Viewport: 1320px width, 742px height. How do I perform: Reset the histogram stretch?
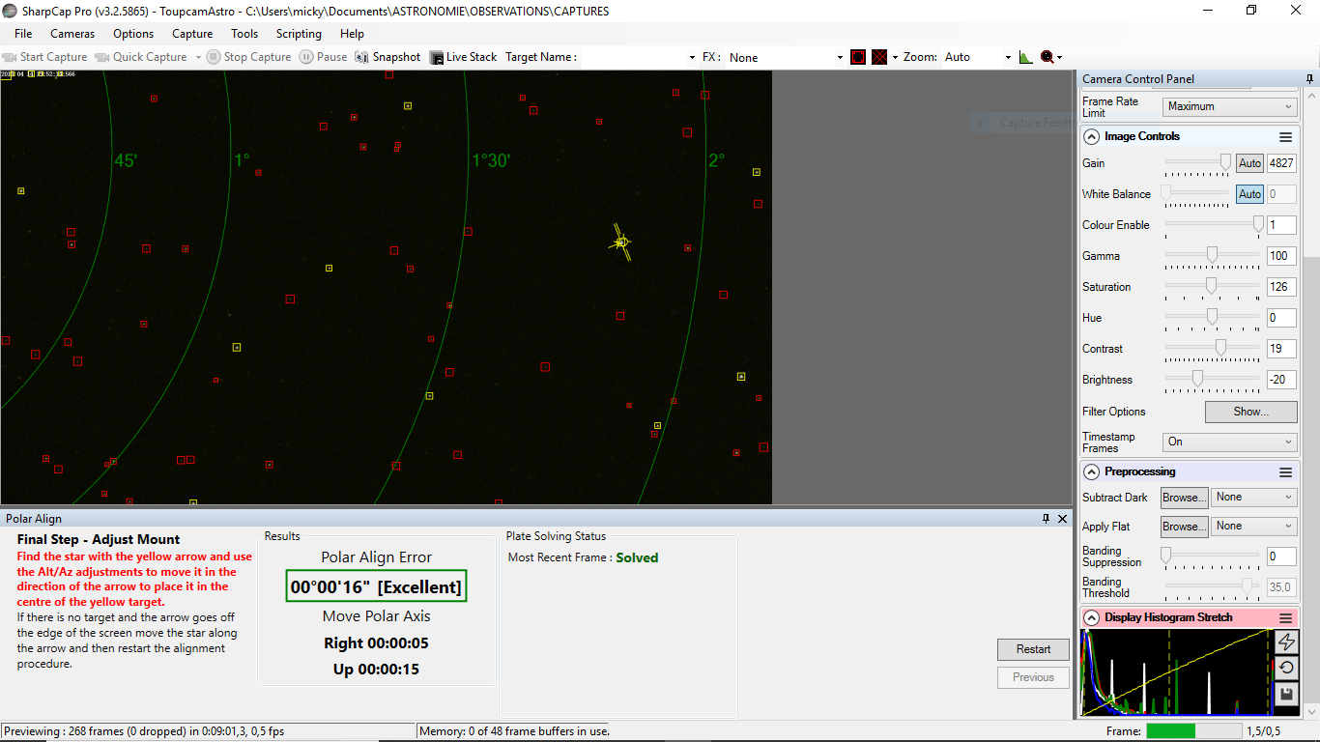1286,668
